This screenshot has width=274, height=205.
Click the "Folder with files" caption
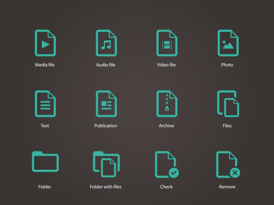pos(106,187)
